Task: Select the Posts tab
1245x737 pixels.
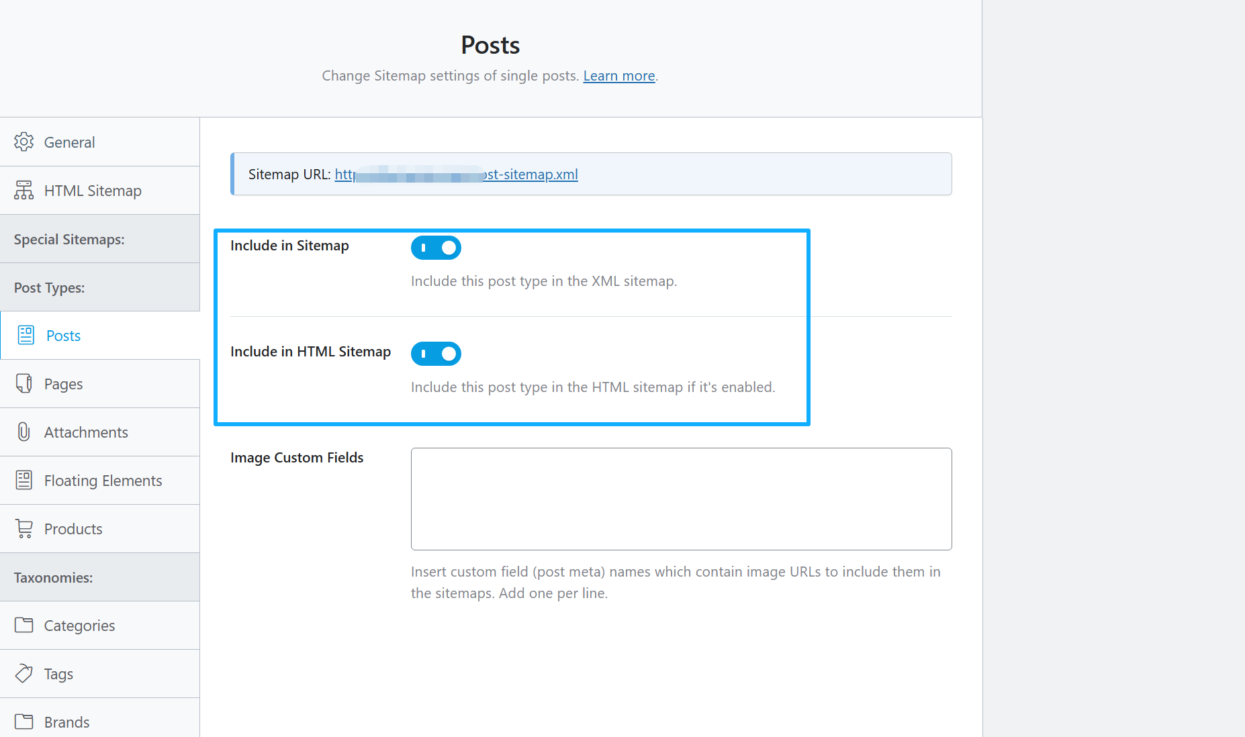Action: 100,336
